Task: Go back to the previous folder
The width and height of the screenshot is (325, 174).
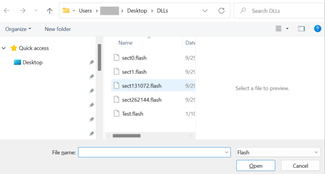Action: tap(7, 11)
